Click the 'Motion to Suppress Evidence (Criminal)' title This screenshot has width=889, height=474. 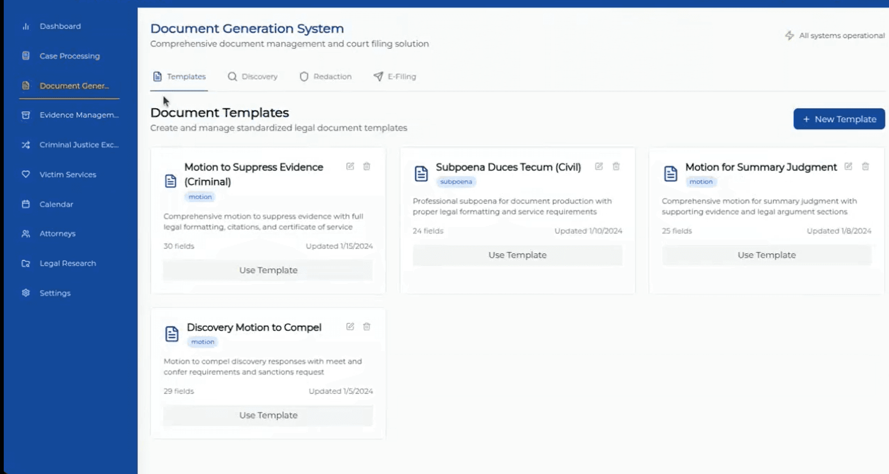tap(253, 174)
